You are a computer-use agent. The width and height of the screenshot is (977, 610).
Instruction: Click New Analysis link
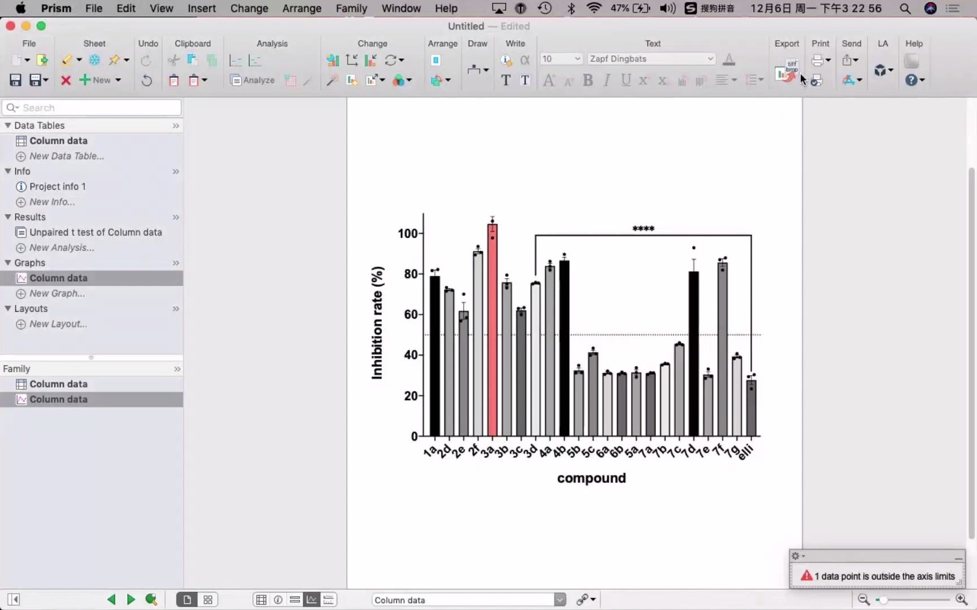[62, 247]
